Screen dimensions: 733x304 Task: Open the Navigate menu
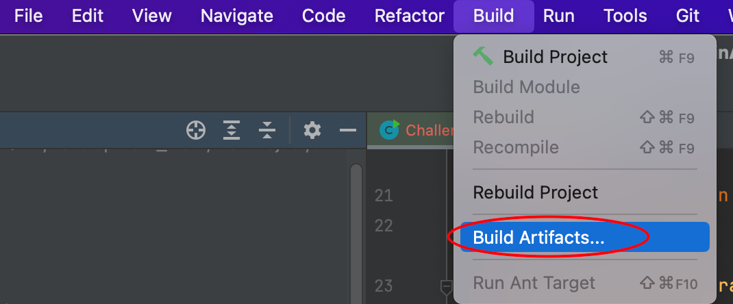pyautogui.click(x=236, y=16)
